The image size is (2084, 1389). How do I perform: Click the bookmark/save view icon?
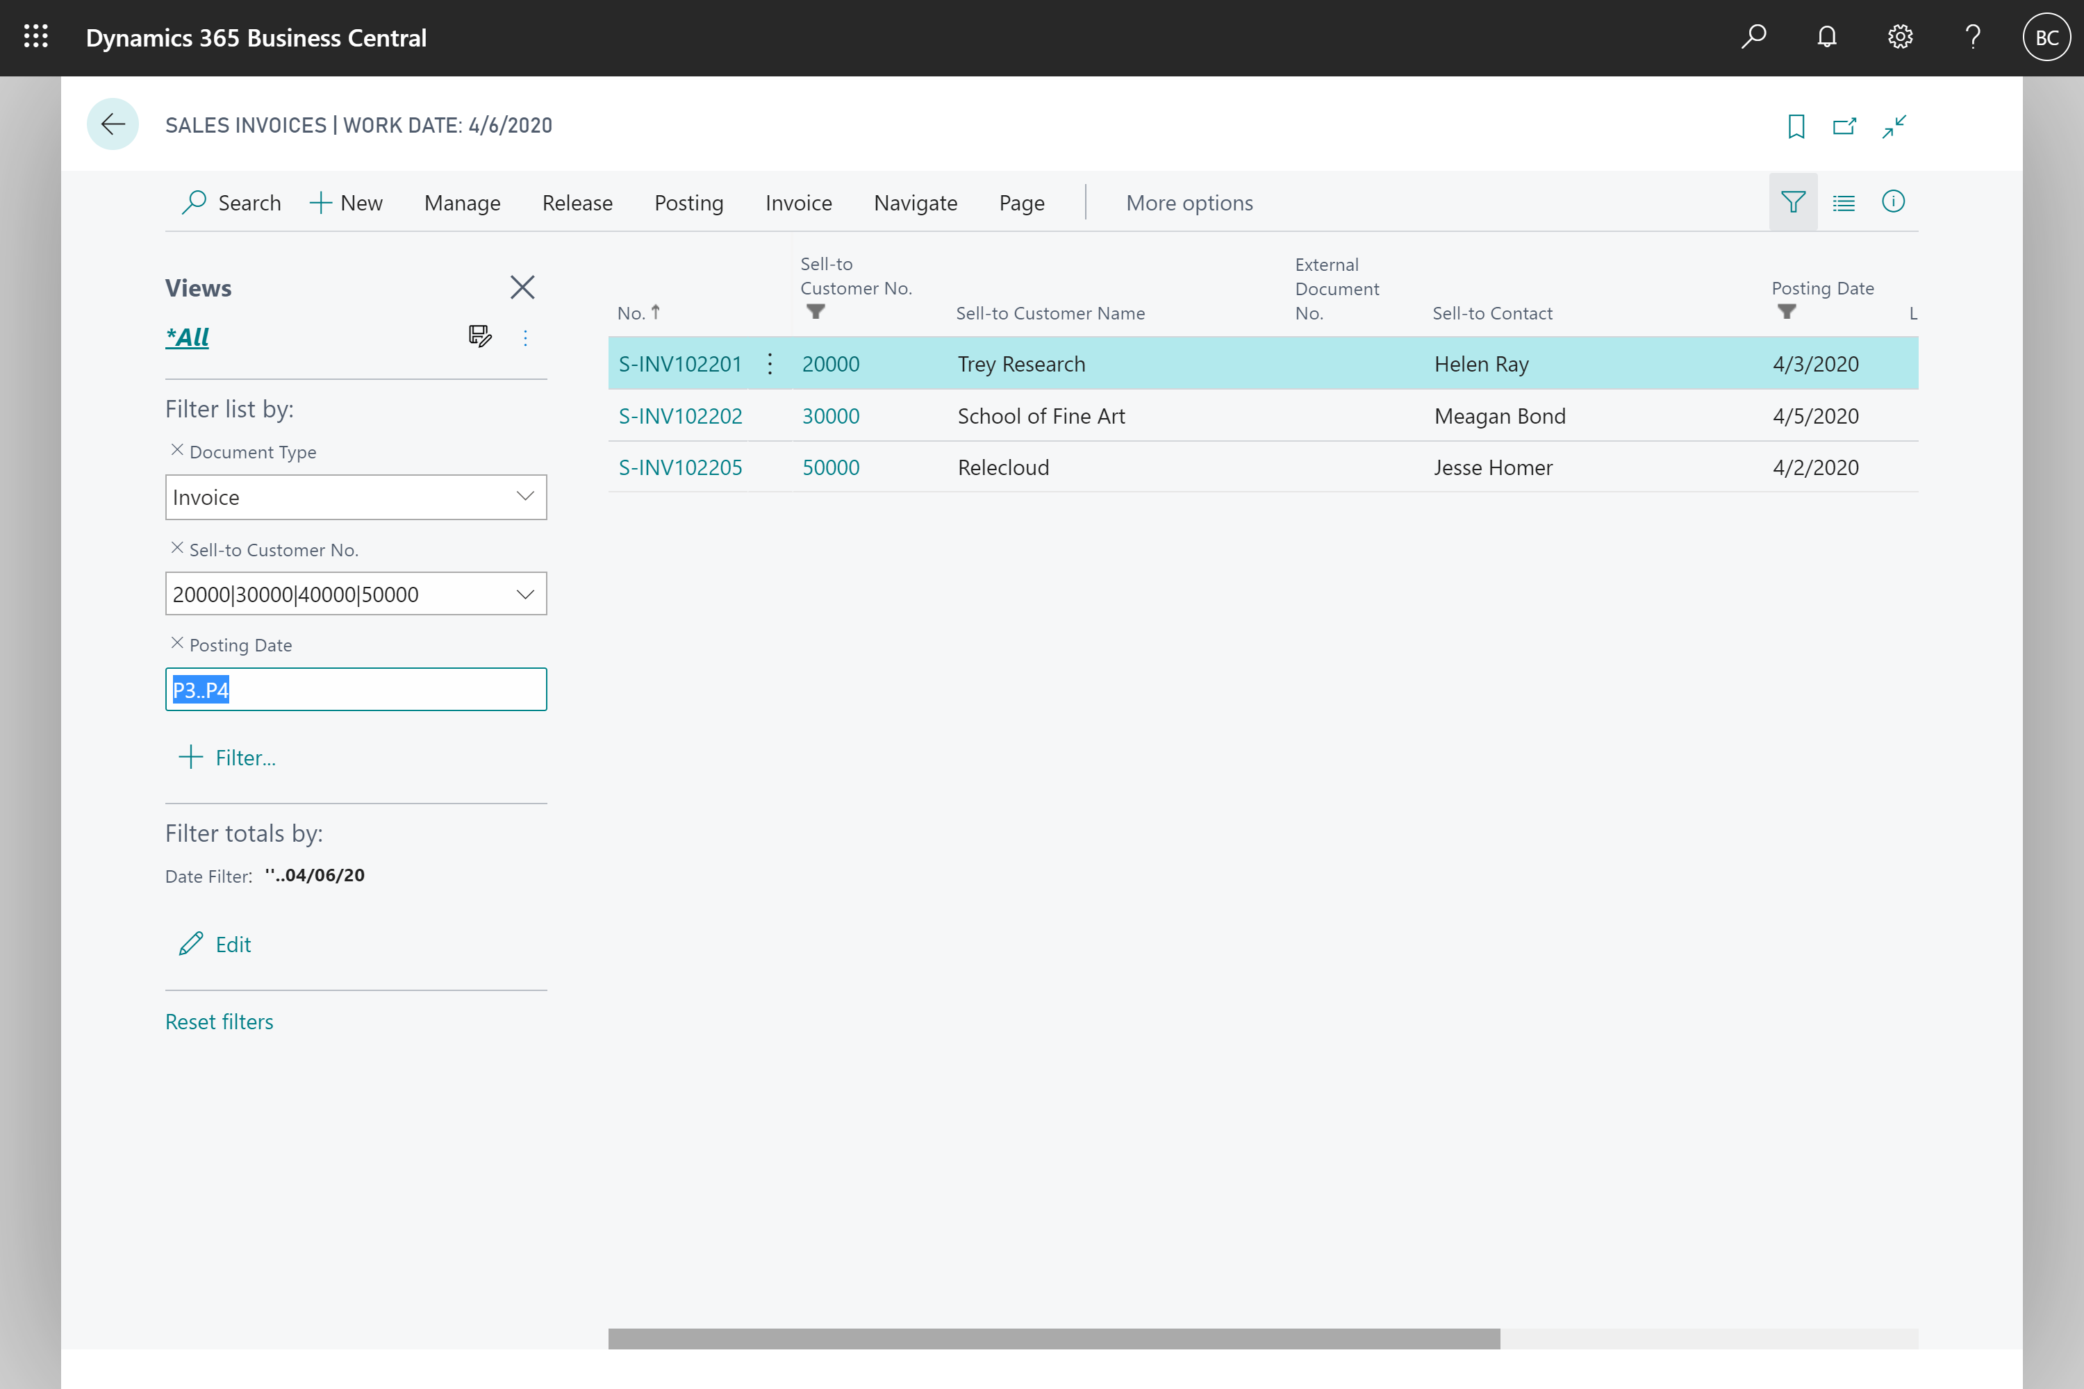pos(1796,126)
